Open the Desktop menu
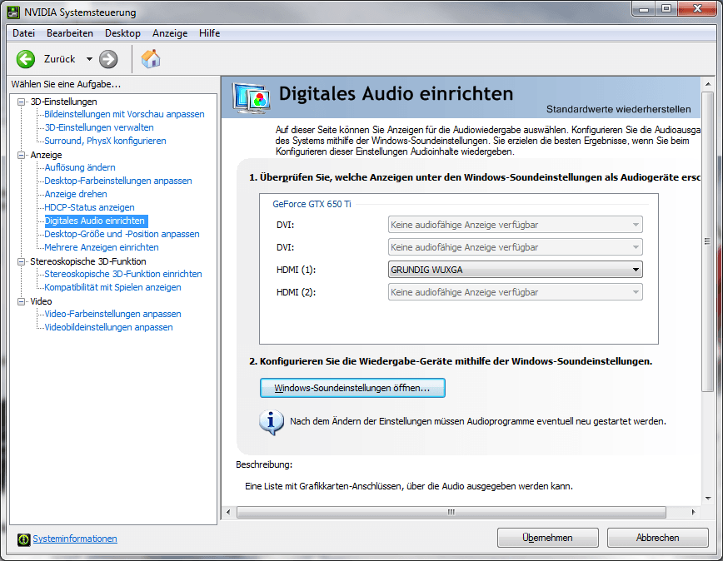The height and width of the screenshot is (561, 723). (122, 33)
